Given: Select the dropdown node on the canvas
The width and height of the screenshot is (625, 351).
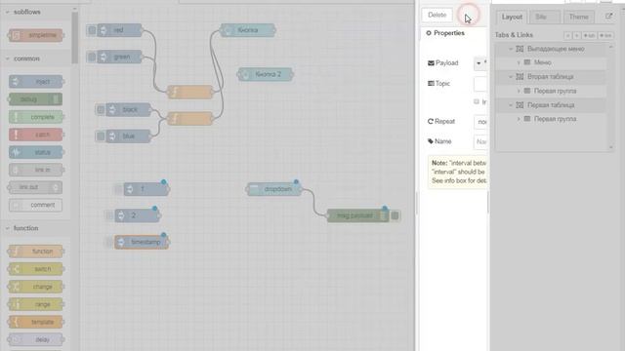Looking at the screenshot, I should coord(274,189).
